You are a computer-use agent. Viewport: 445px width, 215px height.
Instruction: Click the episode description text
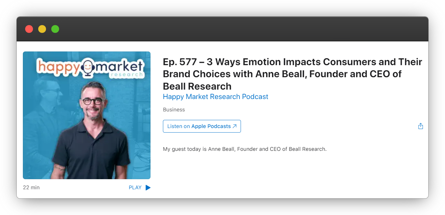click(245, 149)
